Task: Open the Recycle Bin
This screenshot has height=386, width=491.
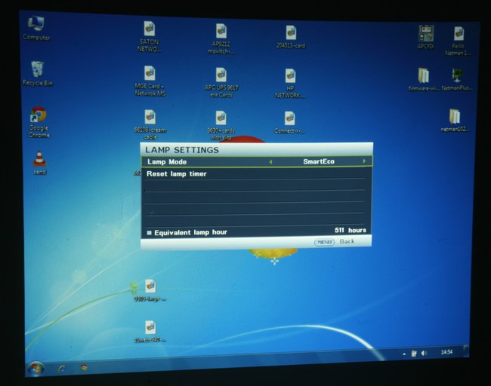Action: click(37, 74)
